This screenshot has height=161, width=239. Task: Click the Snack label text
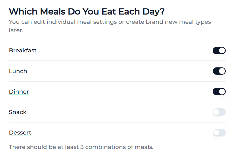[x=18, y=112]
